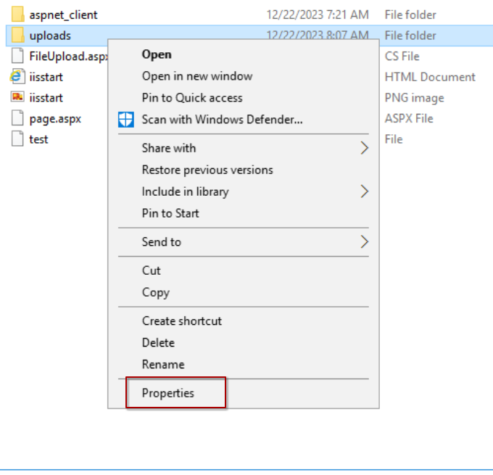The width and height of the screenshot is (493, 475).
Task: Choose Properties from the context menu
Action: 168,393
